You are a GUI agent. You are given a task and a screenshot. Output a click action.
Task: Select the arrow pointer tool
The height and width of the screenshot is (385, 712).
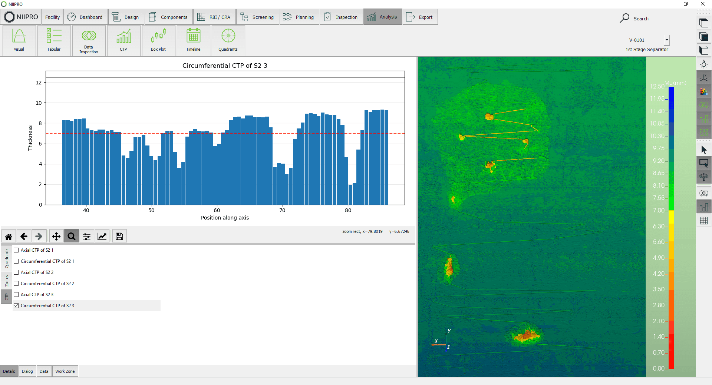(x=704, y=150)
